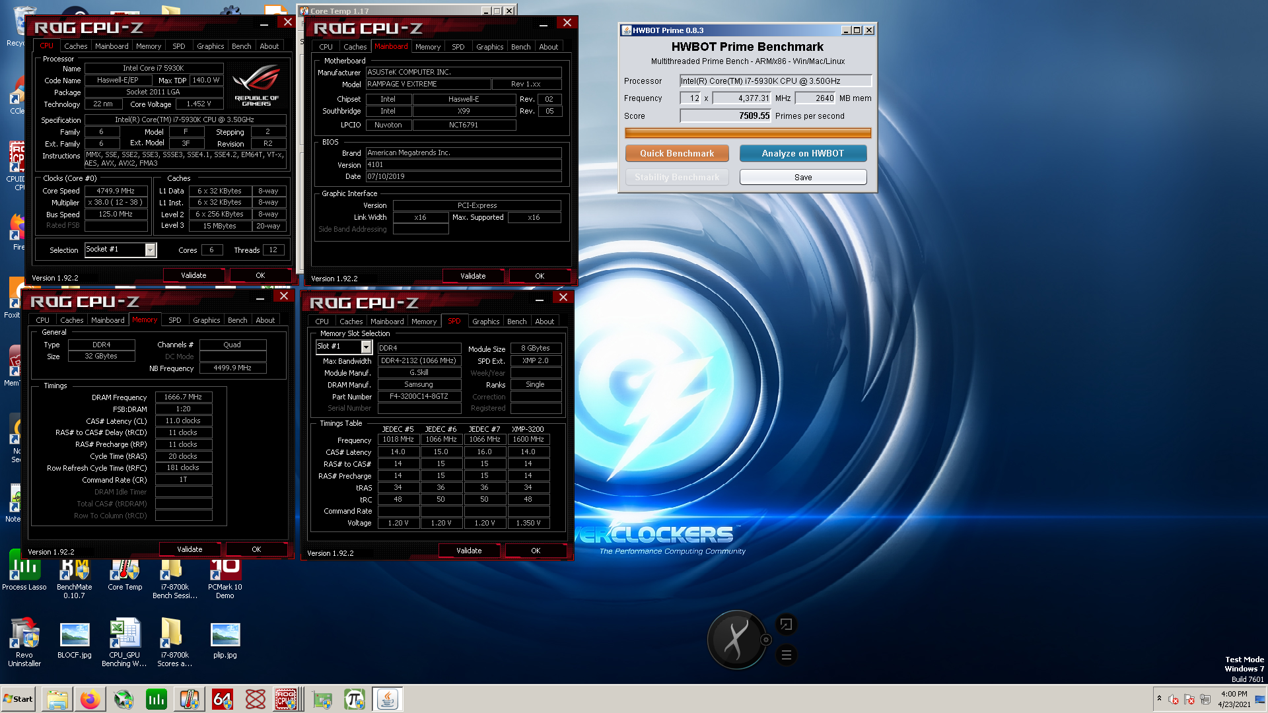The height and width of the screenshot is (713, 1268).
Task: Select Mainboard tab in Memory window
Action: [108, 320]
